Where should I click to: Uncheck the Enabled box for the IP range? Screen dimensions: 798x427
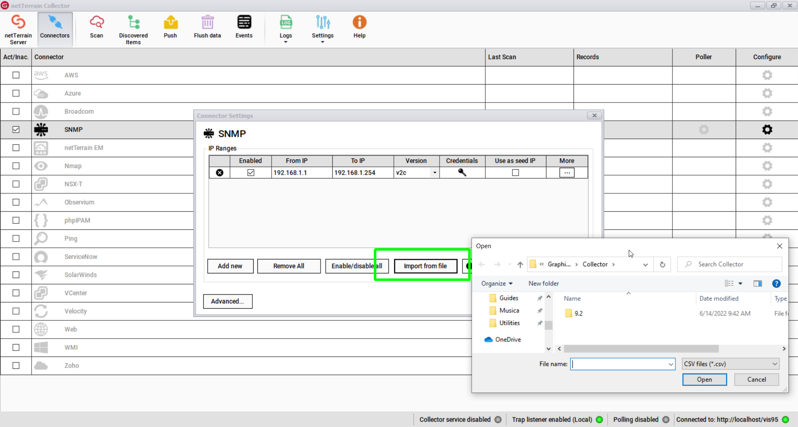pos(251,173)
